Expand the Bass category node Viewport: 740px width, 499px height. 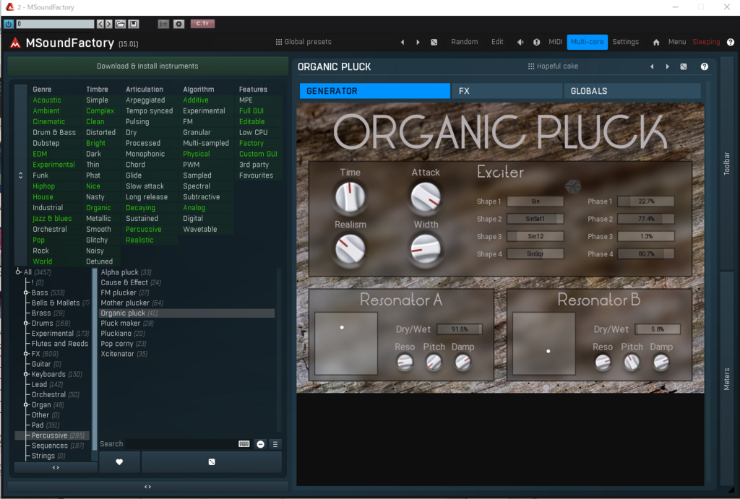(27, 293)
